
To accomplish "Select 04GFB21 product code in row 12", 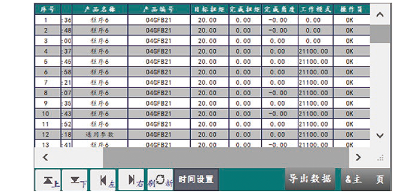I will [x=159, y=135].
